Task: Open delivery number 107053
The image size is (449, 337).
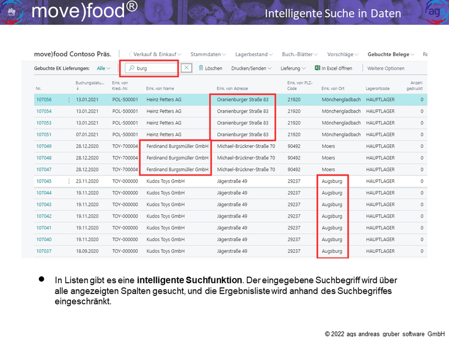Action: (44, 123)
